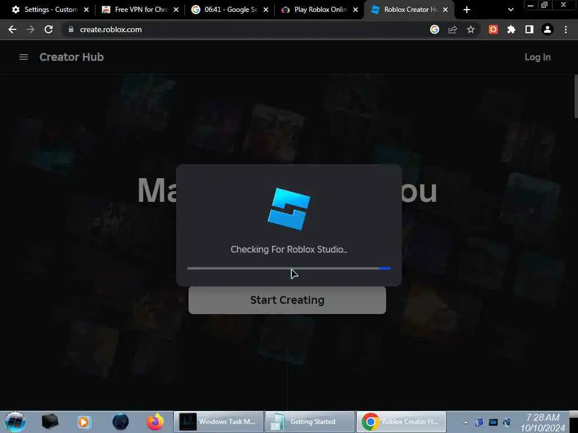
Task: Open the black box app on the taskbar
Action: tap(50, 422)
